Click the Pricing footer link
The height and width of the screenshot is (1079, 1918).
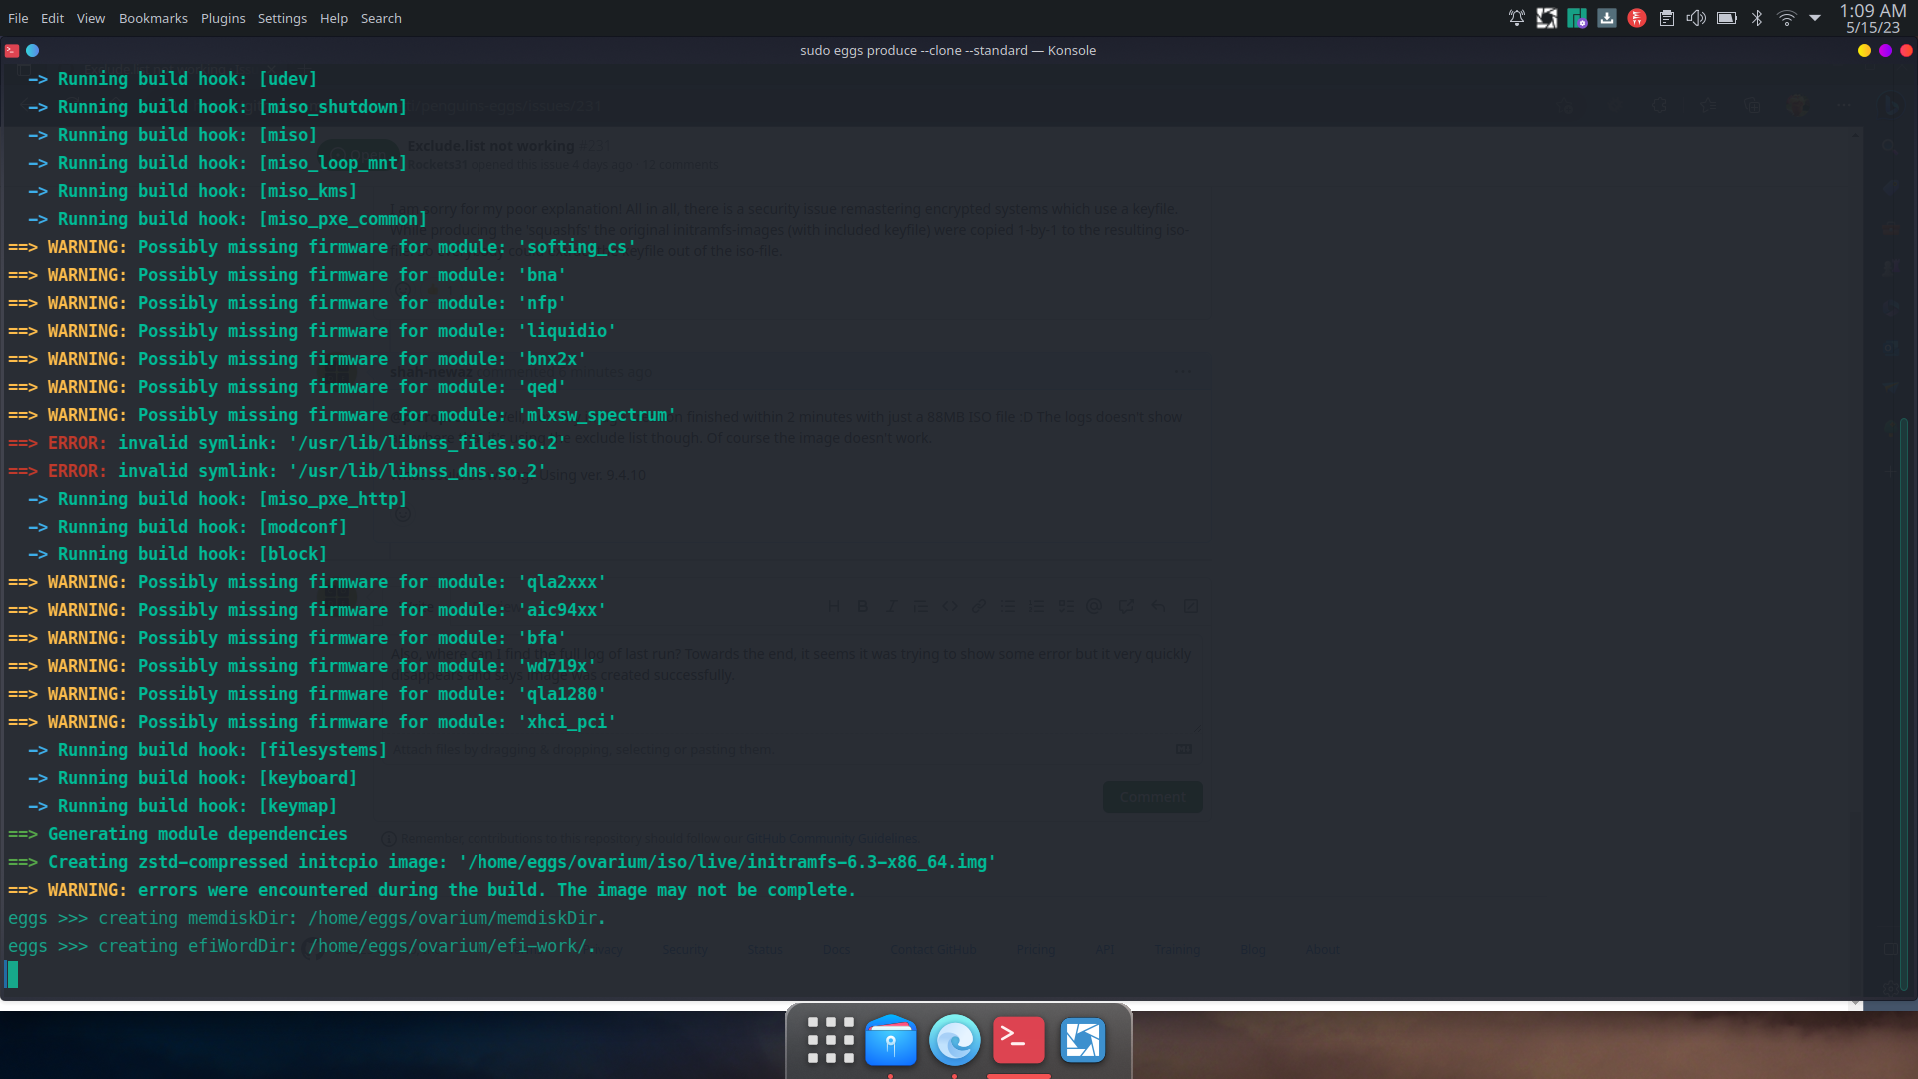pos(1036,949)
